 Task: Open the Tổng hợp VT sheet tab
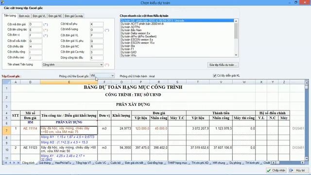(x=83, y=163)
